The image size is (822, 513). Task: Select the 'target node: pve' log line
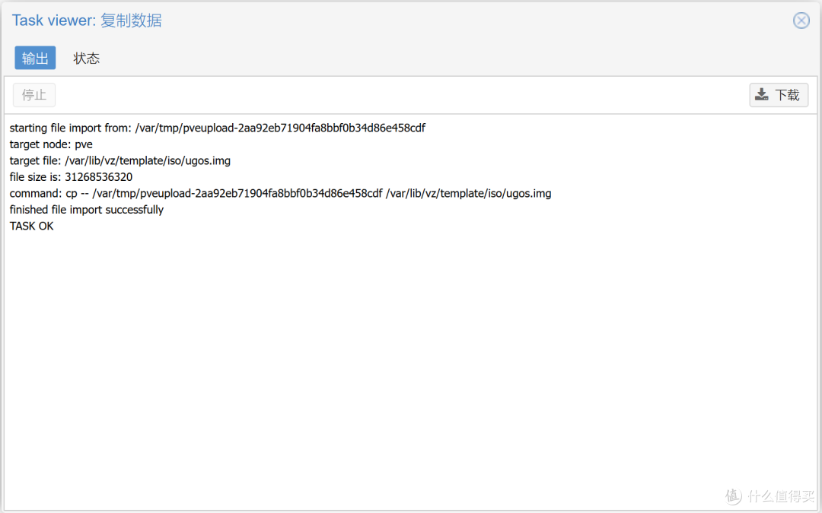pos(51,144)
